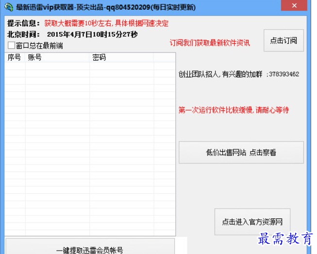Click 点击进入官方资源网 button

pos(252,222)
